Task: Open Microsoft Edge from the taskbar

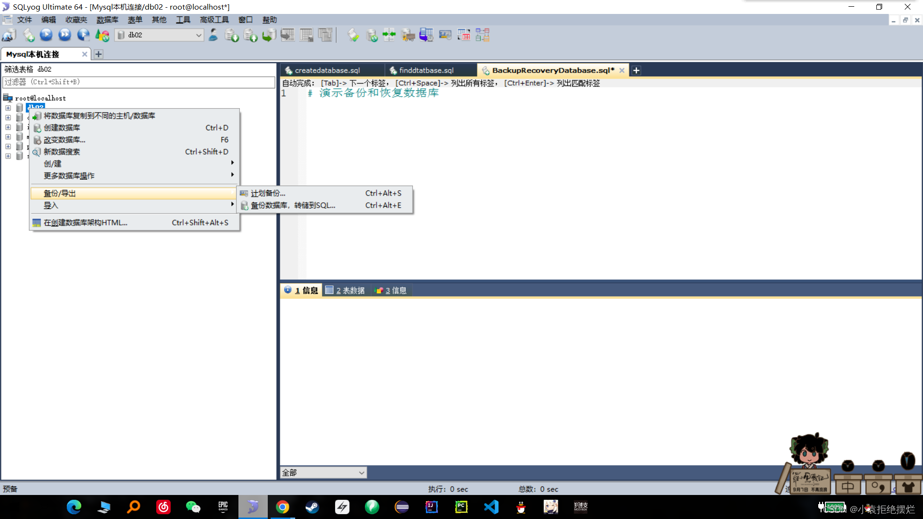Action: click(x=74, y=507)
